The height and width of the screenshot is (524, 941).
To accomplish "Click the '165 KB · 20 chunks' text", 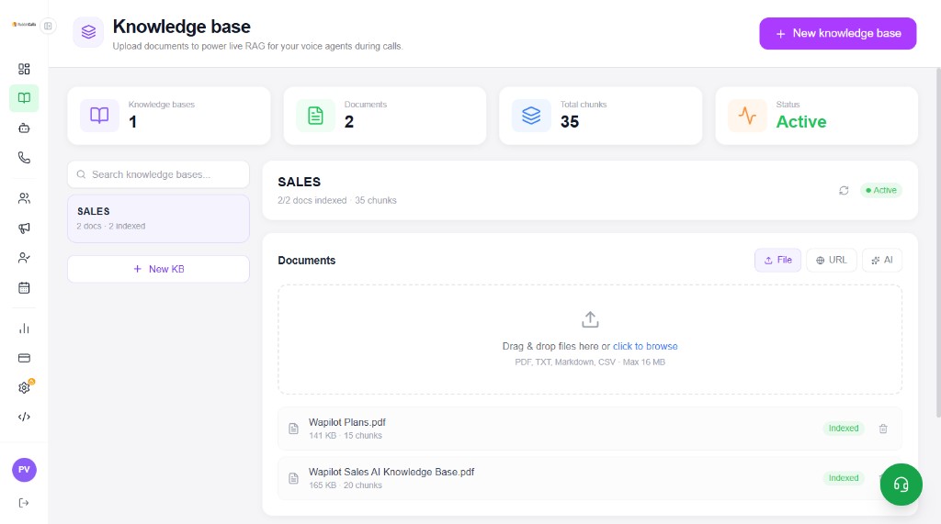I will [x=346, y=485].
